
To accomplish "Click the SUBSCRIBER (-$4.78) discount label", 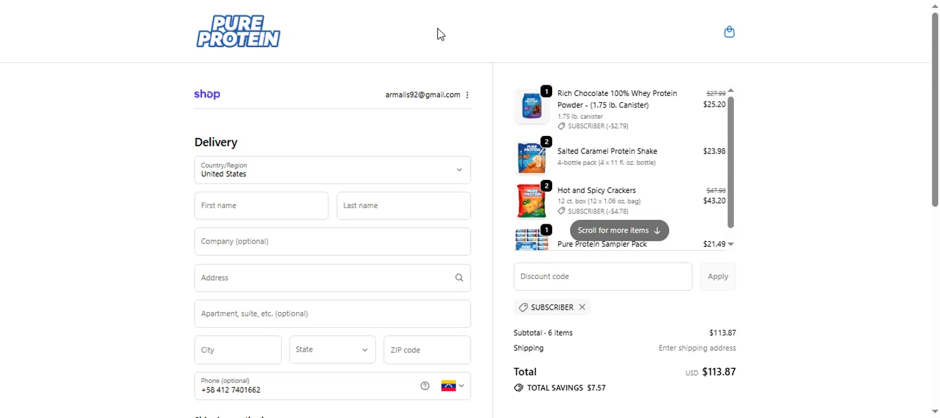I will coord(598,211).
